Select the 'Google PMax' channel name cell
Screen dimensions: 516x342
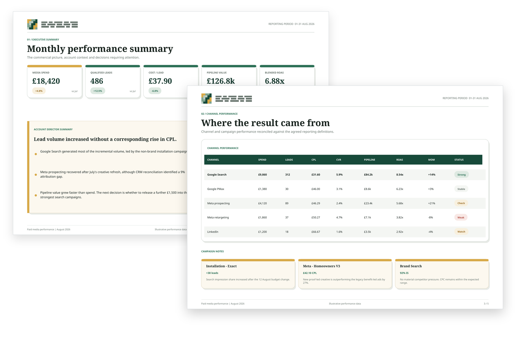tap(216, 189)
